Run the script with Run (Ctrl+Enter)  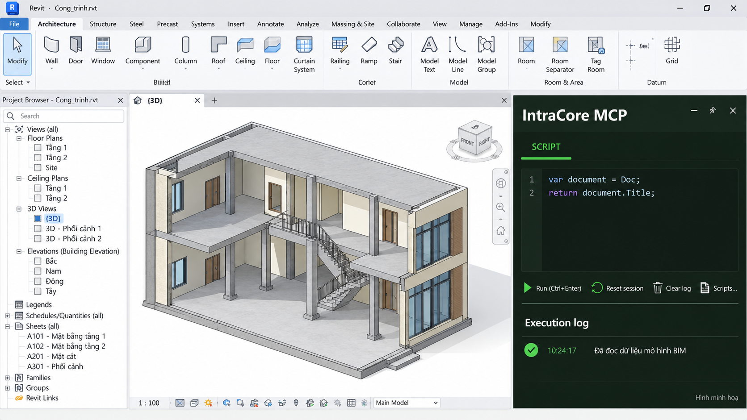(553, 288)
